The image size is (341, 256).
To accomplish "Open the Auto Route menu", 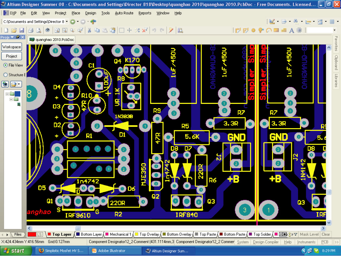I will click(x=124, y=13).
